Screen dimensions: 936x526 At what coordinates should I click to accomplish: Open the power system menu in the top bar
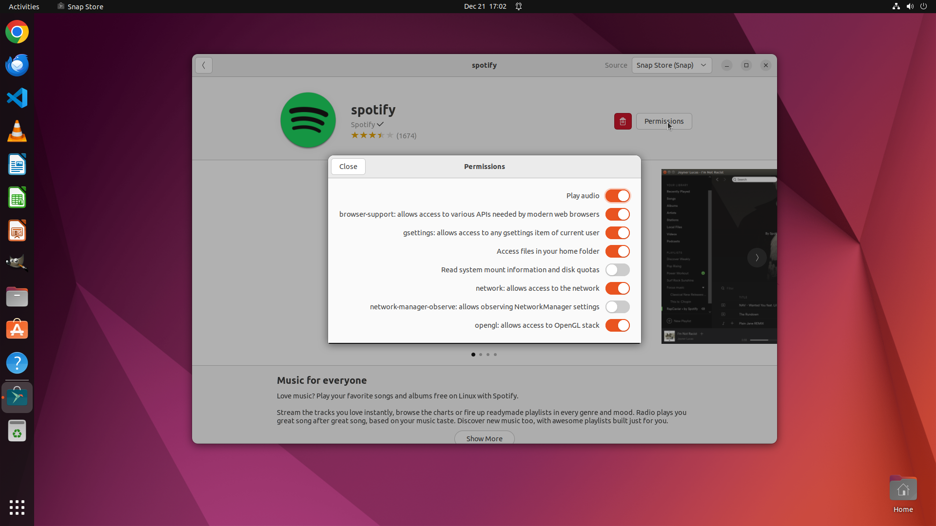(923, 6)
